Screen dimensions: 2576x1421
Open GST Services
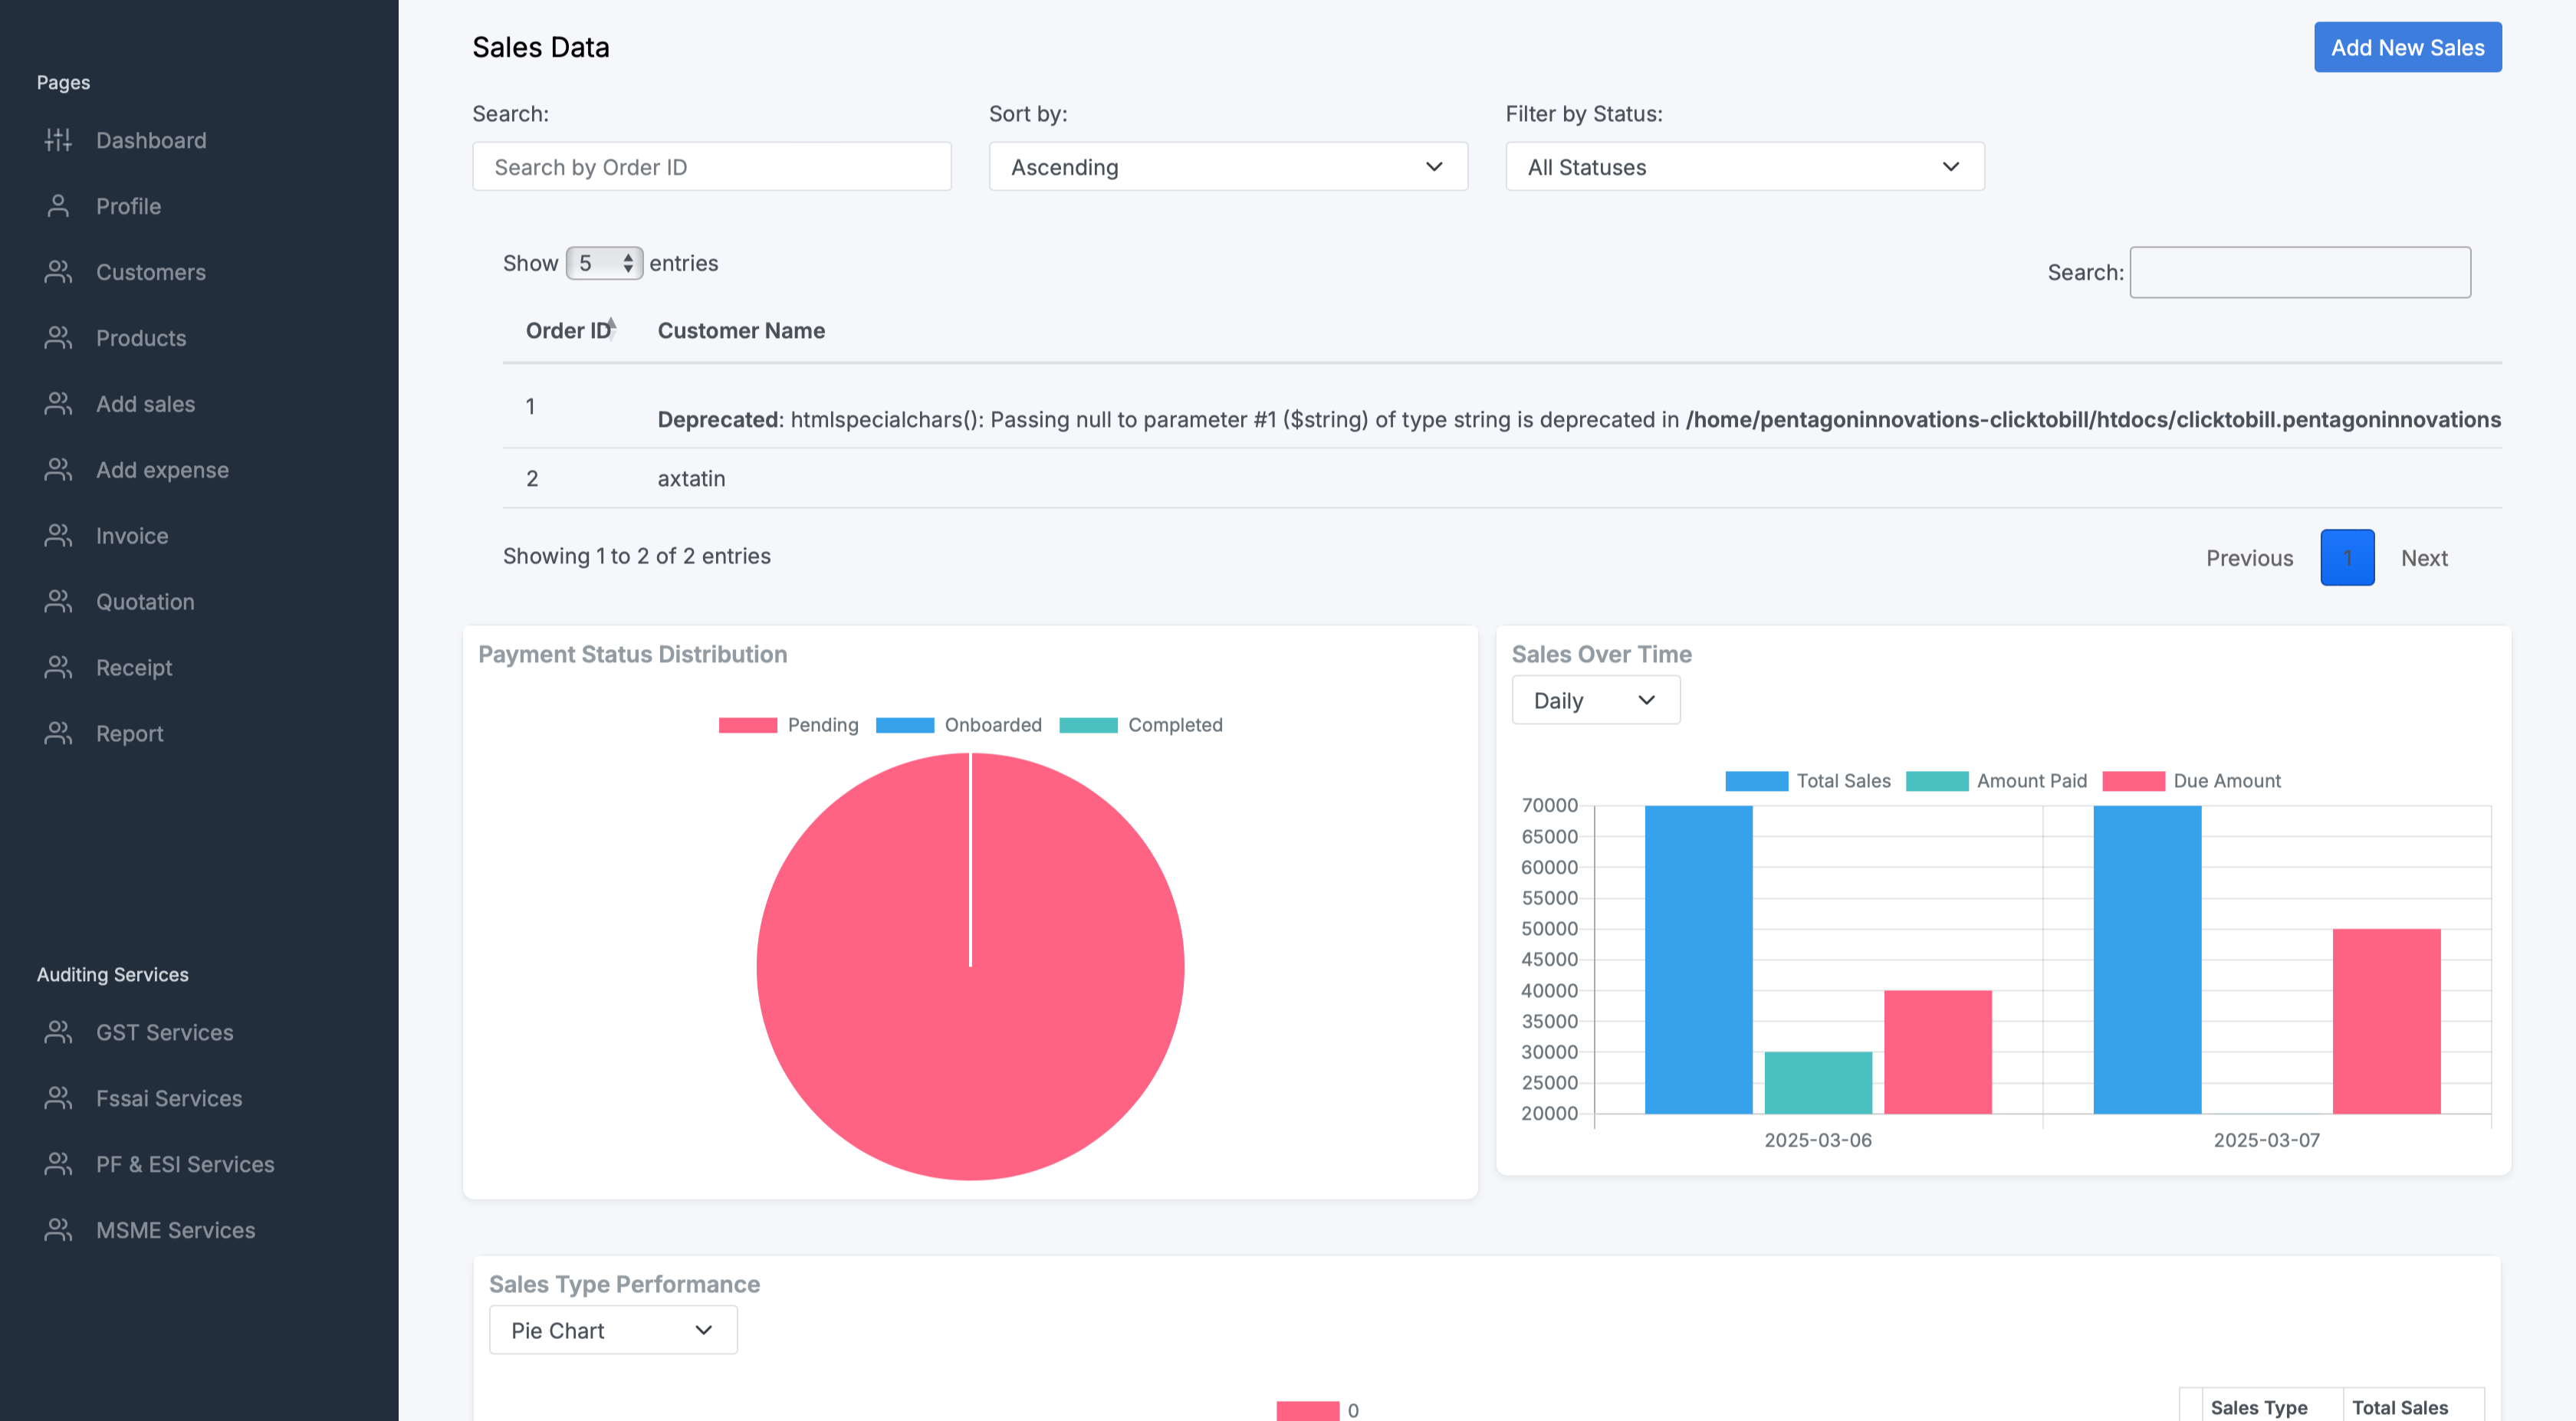tap(164, 1032)
